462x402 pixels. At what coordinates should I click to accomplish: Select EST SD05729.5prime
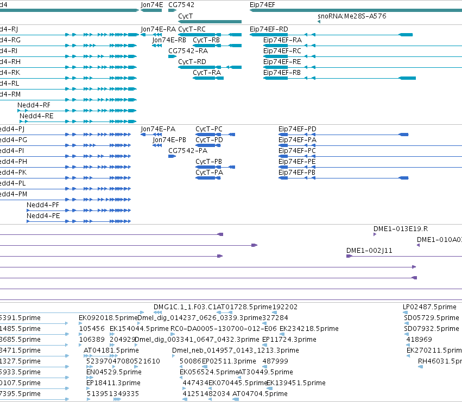432,318
